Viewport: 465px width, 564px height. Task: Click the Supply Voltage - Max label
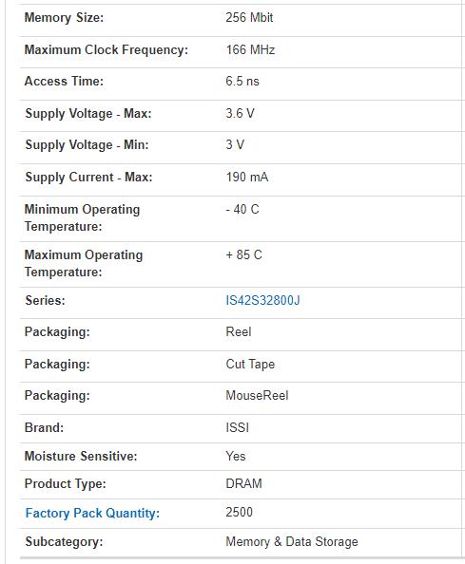tap(88, 114)
